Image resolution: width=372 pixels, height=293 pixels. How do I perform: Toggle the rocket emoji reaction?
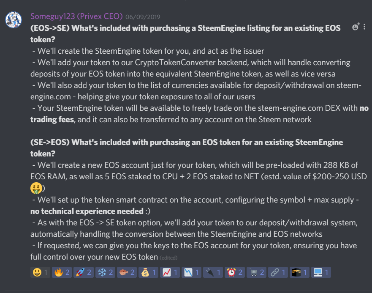click(x=84, y=272)
